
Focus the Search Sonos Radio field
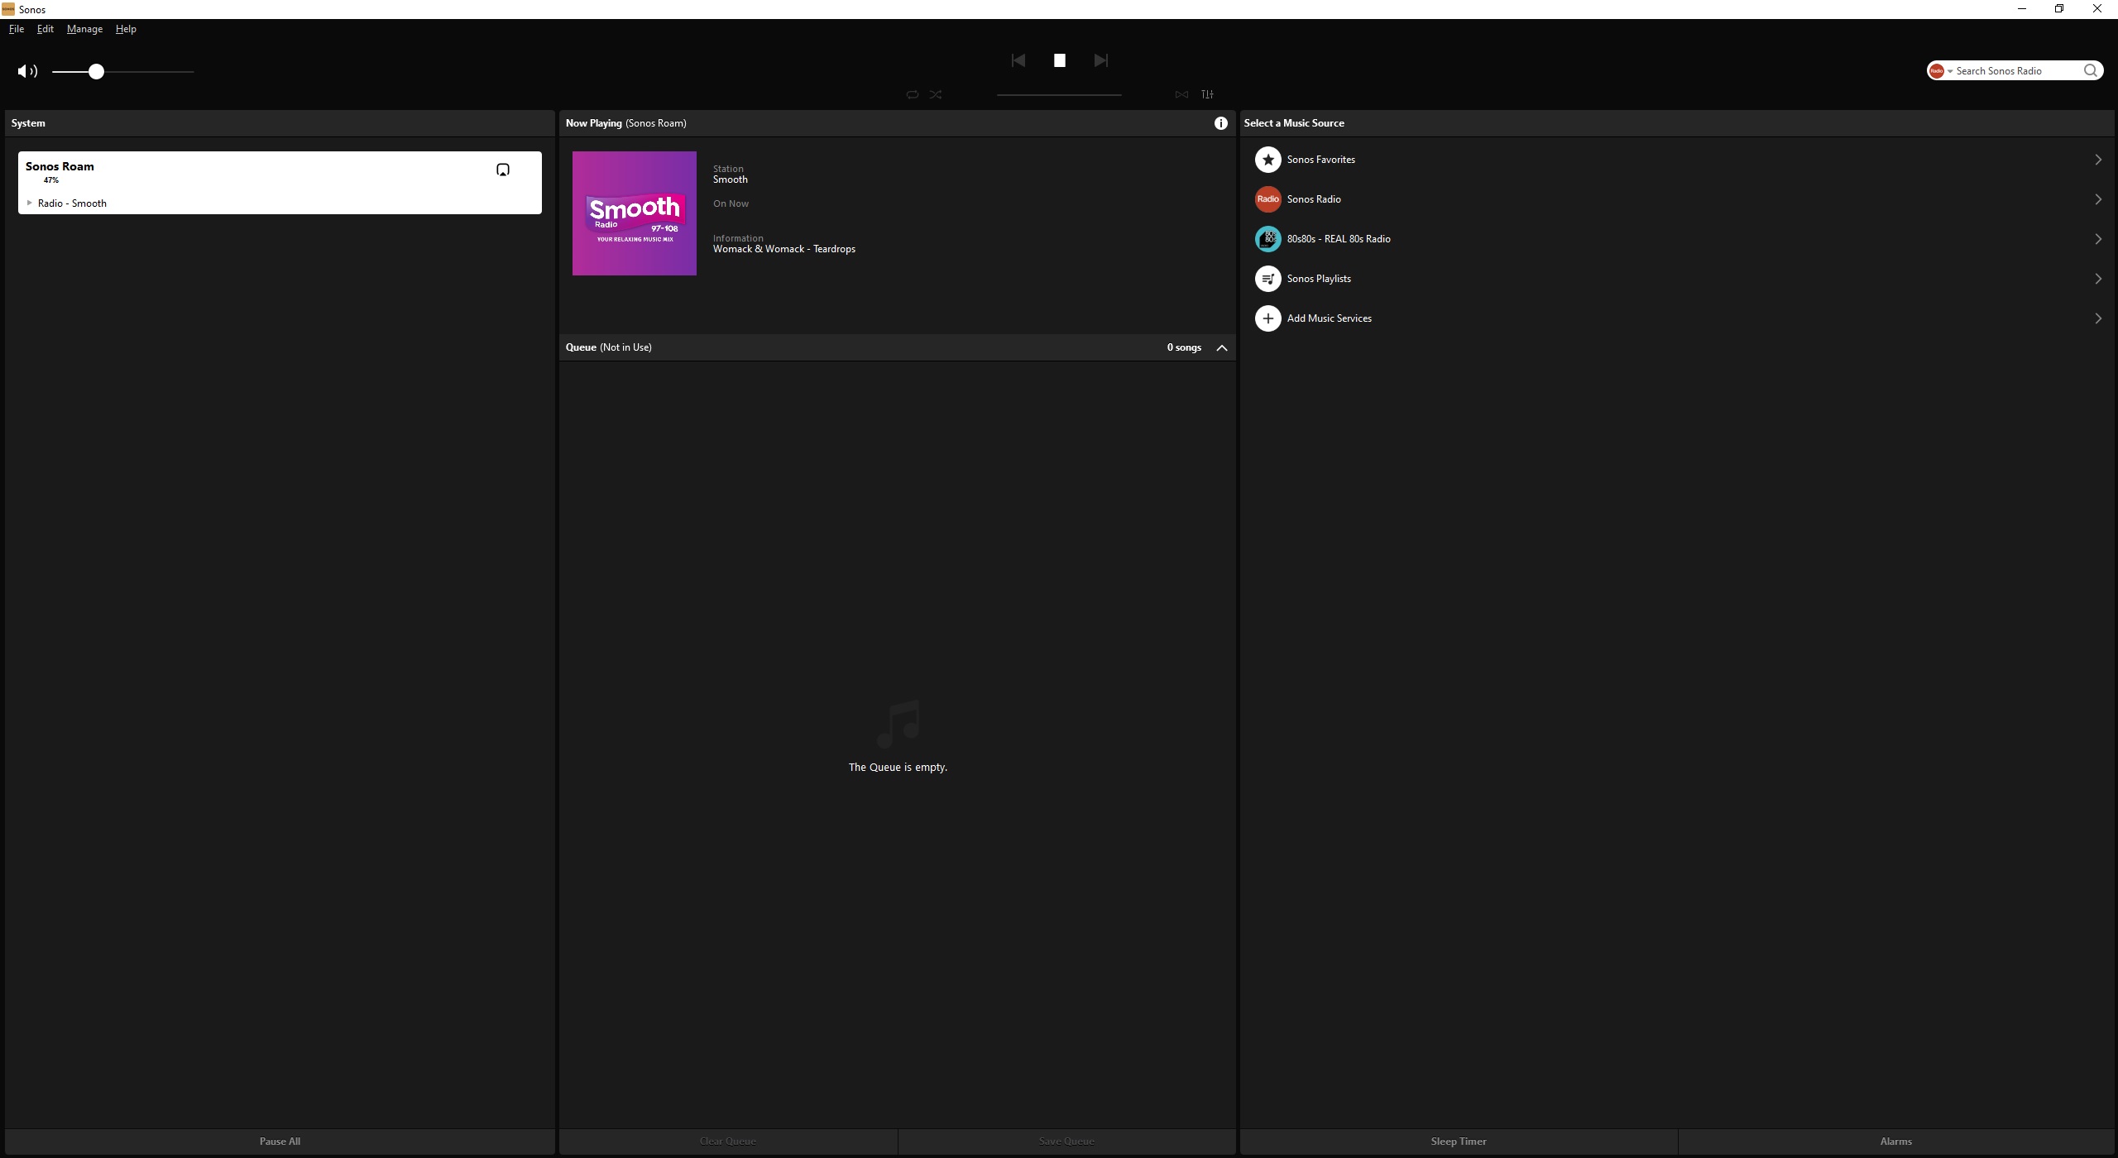tap(2017, 71)
